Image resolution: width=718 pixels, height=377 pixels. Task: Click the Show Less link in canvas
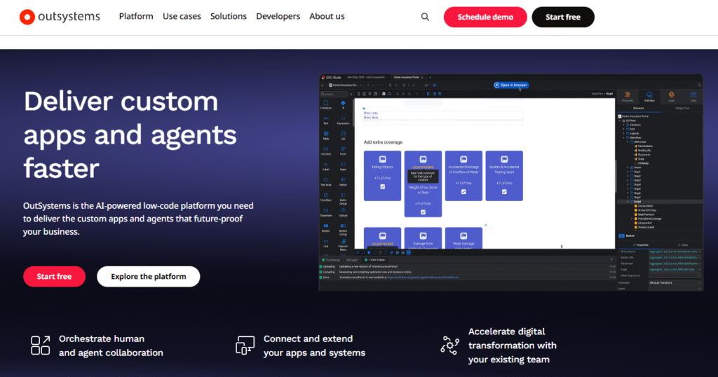[371, 113]
